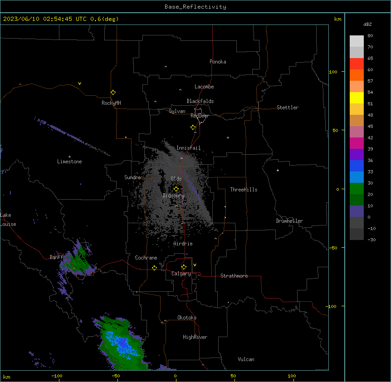Click the yellow diamond marker above Calgary label
Viewport: 391px width, 382px height.
(x=184, y=267)
